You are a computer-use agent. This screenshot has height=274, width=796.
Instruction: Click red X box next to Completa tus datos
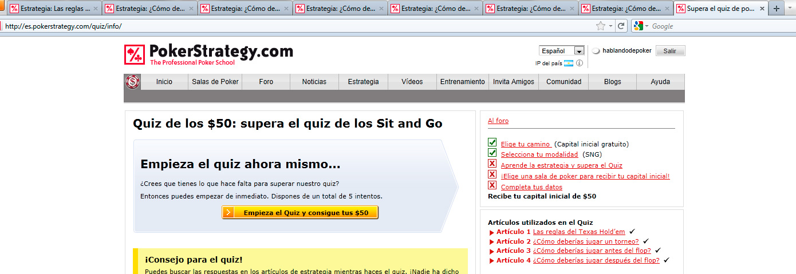(x=492, y=185)
